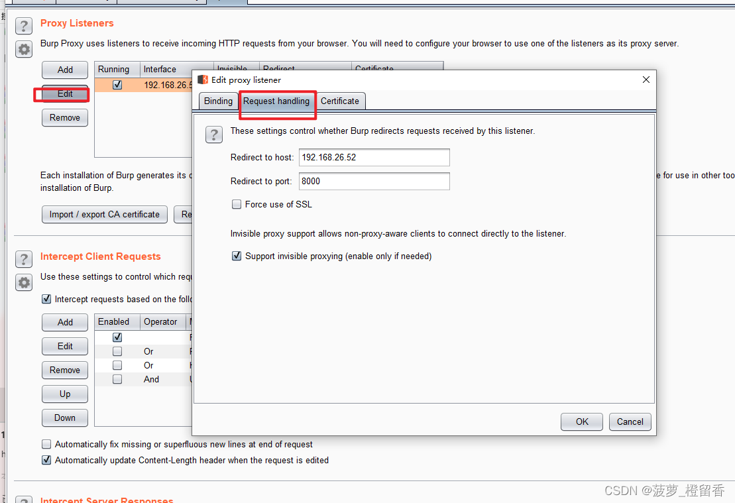The width and height of the screenshot is (735, 503).
Task: Click the Redirect to host field
Action: [x=374, y=158]
